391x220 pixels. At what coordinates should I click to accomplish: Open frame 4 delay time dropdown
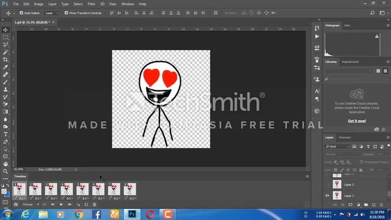pos(69,198)
